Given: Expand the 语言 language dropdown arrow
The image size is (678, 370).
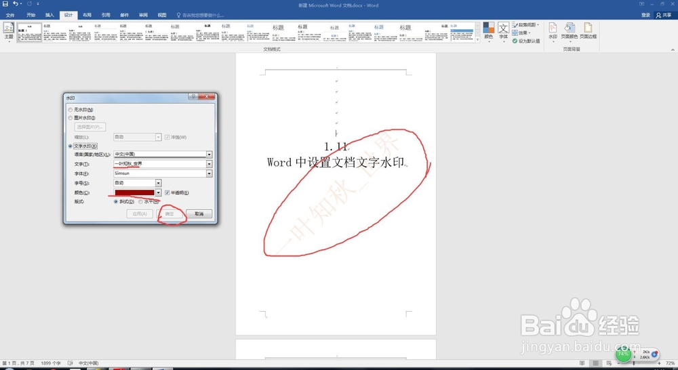Looking at the screenshot, I should (x=210, y=155).
